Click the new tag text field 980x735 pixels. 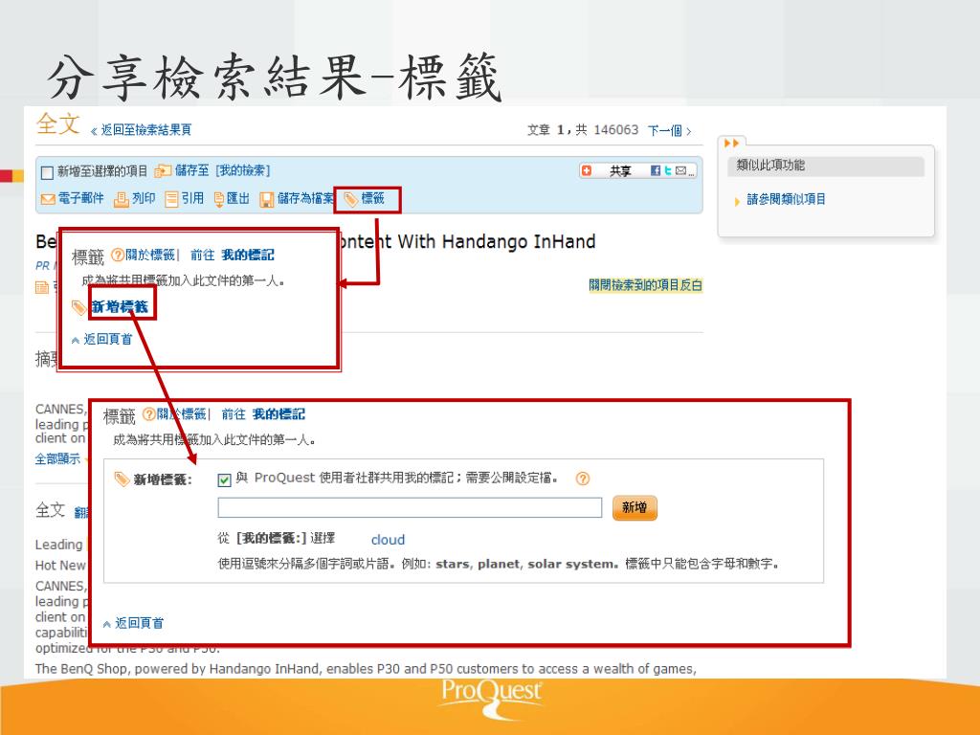(x=410, y=507)
